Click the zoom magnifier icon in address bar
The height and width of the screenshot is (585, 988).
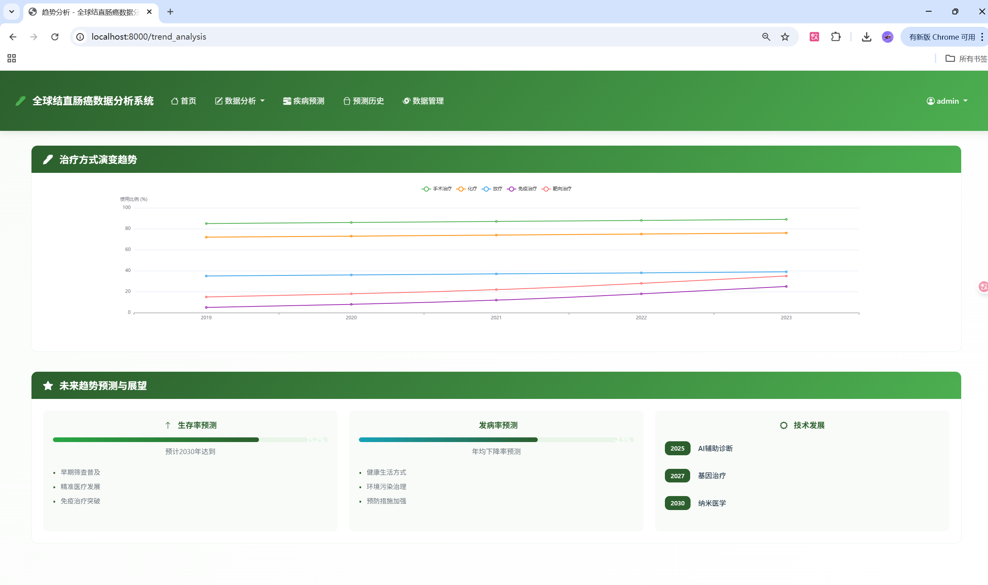pos(766,37)
